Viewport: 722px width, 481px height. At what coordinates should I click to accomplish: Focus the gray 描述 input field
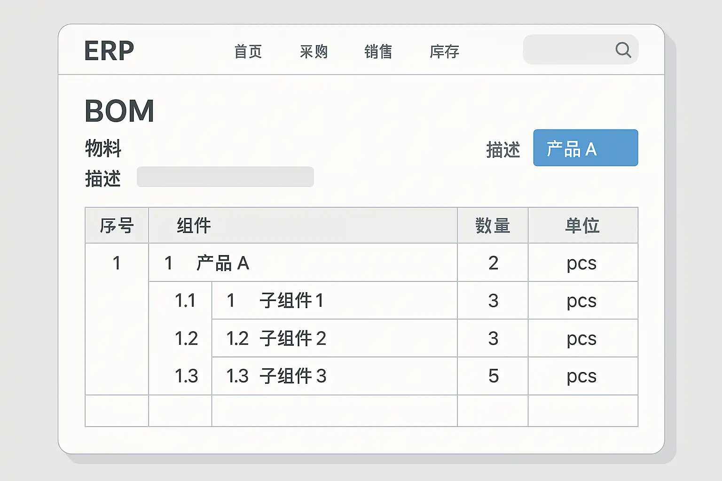click(225, 177)
